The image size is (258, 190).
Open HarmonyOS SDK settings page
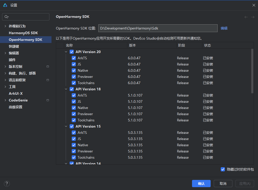pos(23,33)
